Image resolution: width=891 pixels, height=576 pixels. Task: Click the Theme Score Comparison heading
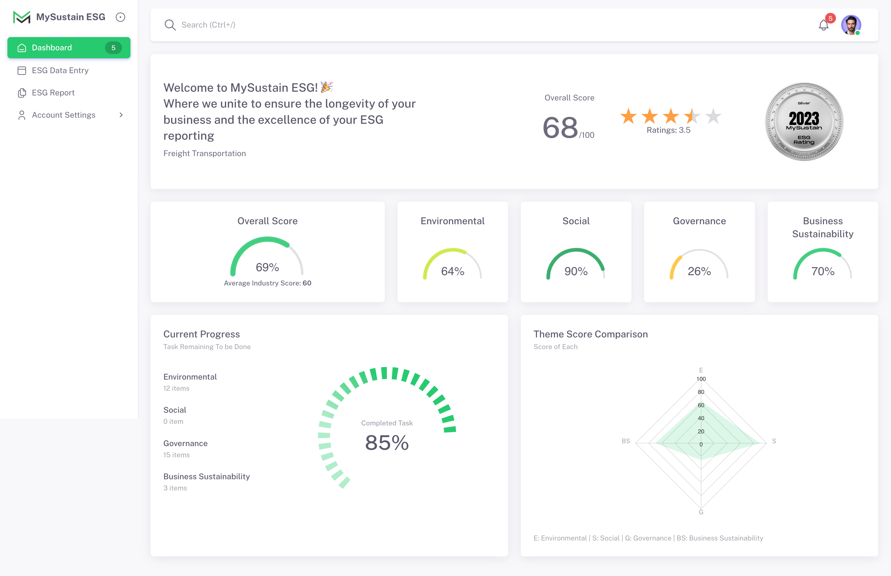tap(591, 334)
